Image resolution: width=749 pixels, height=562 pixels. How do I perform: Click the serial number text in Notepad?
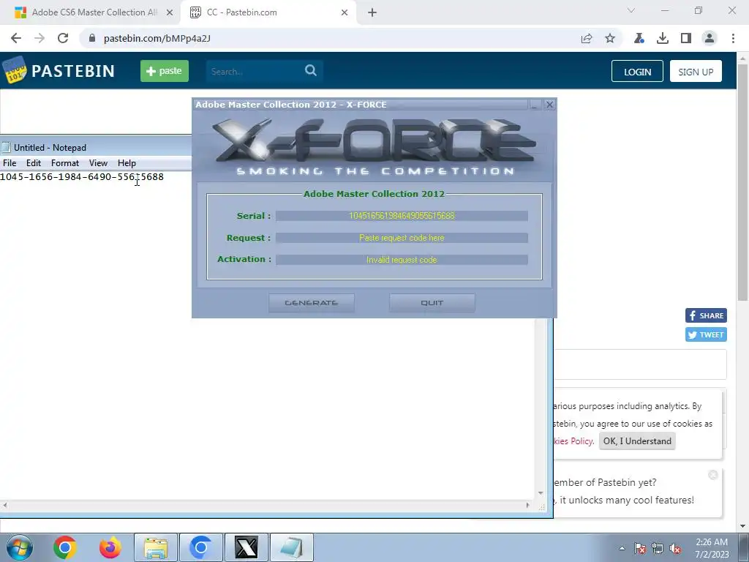tap(82, 177)
